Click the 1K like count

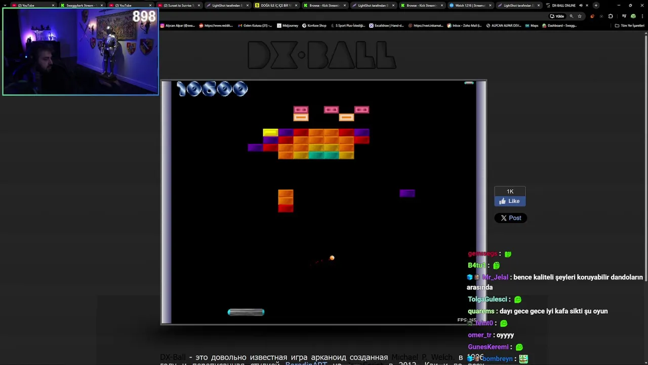510,191
